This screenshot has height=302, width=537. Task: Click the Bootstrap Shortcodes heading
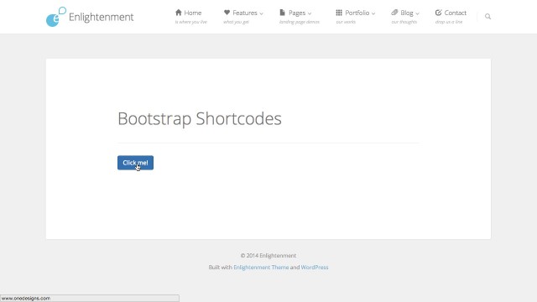click(x=200, y=119)
